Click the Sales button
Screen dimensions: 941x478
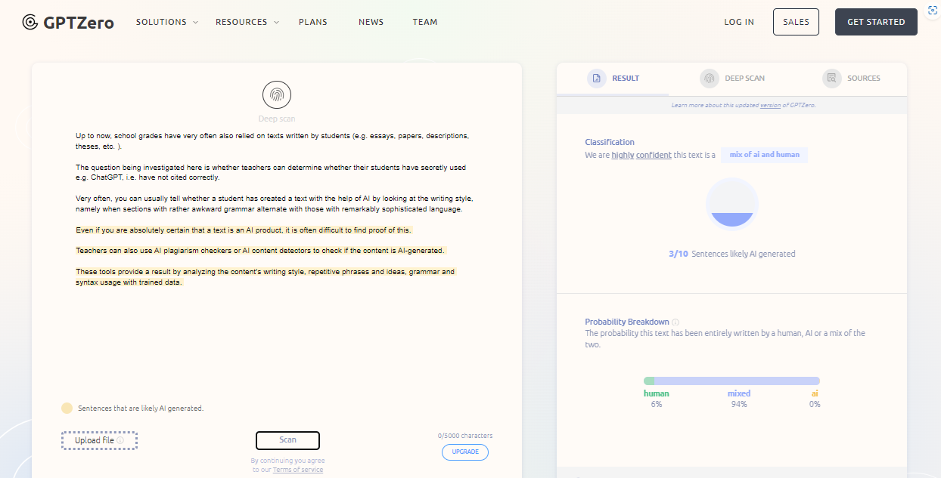(796, 22)
